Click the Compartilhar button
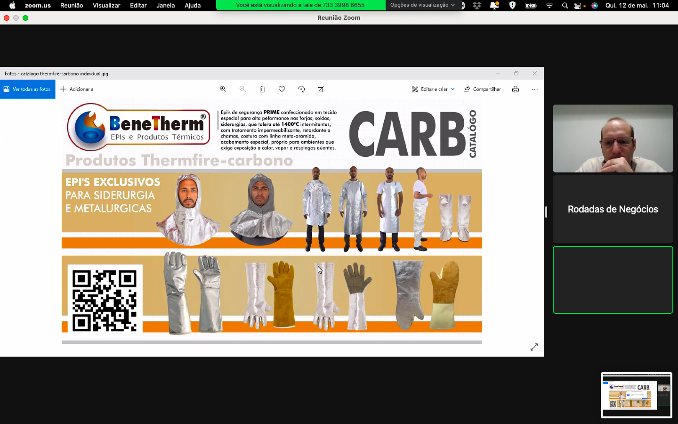Image resolution: width=678 pixels, height=424 pixels. point(482,89)
